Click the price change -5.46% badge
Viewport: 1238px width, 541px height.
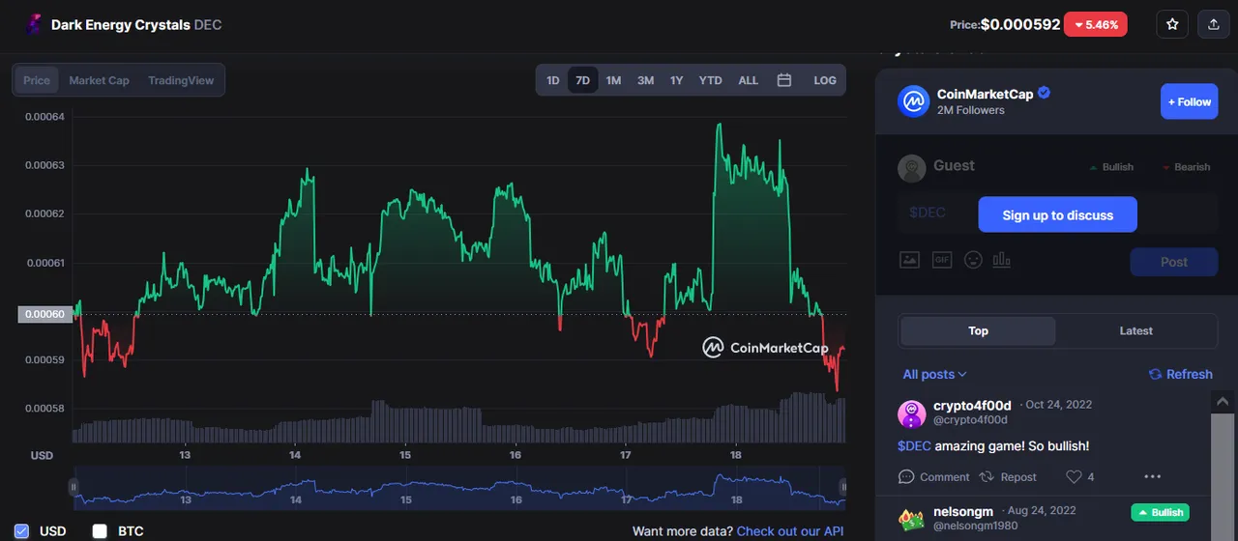click(1096, 25)
